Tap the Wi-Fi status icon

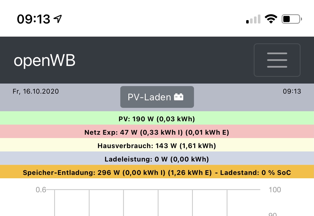click(271, 19)
